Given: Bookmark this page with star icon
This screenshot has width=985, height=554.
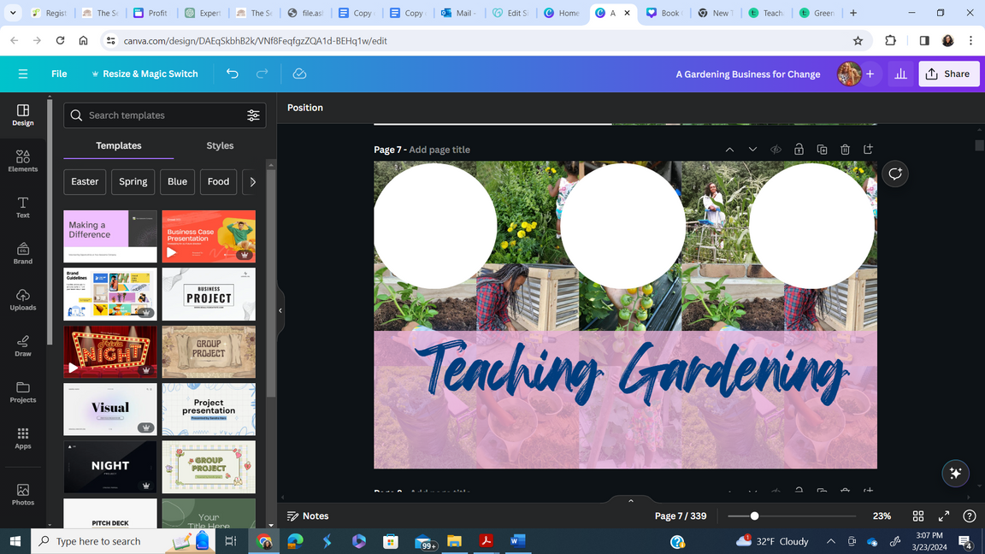Looking at the screenshot, I should (x=858, y=41).
